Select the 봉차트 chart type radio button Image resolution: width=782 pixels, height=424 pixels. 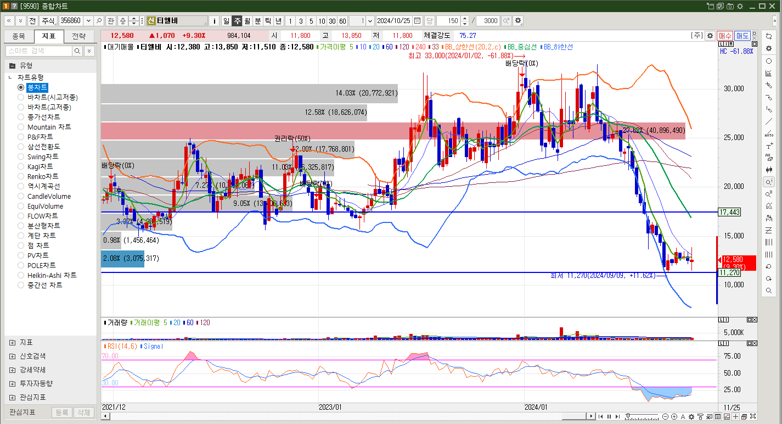point(21,87)
